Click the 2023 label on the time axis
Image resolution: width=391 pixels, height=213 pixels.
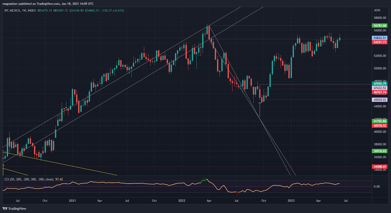click(x=291, y=201)
